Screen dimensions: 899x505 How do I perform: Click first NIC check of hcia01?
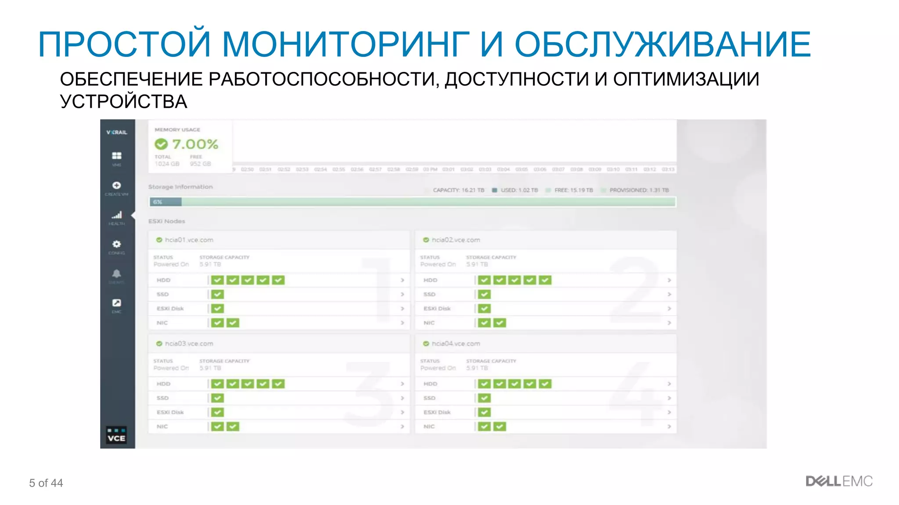pyautogui.click(x=217, y=323)
